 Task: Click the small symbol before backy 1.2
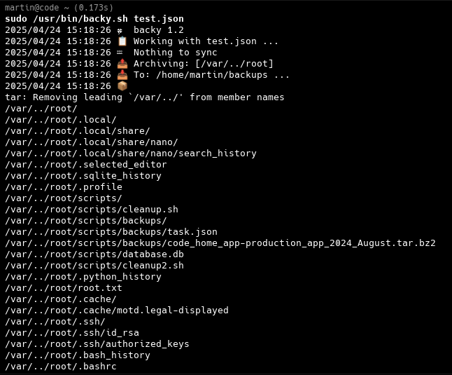coord(120,31)
